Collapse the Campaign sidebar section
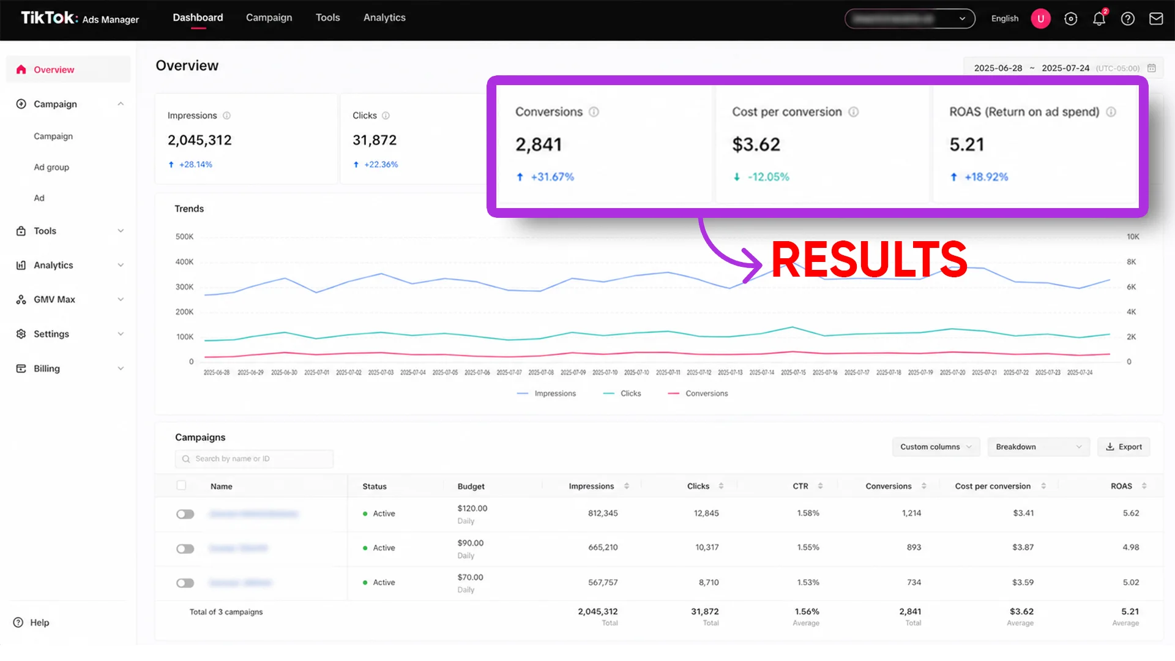Viewport: 1175px width, 661px height. [x=121, y=104]
